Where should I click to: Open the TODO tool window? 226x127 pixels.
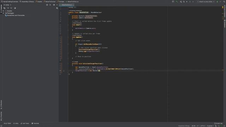click(7, 123)
